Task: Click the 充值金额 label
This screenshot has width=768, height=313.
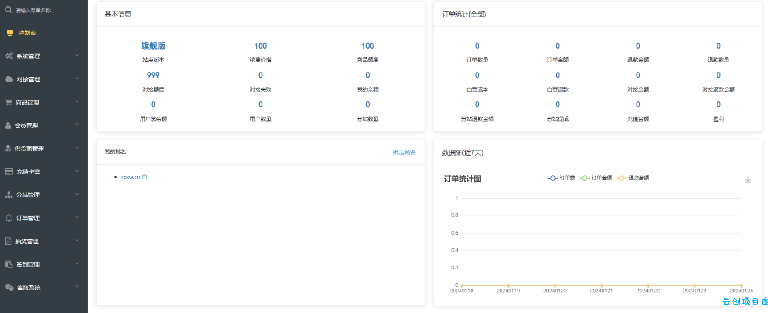Action: (638, 119)
